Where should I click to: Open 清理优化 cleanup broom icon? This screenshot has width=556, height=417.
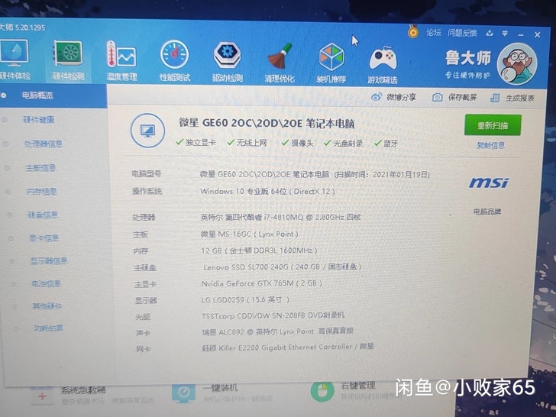click(x=280, y=63)
